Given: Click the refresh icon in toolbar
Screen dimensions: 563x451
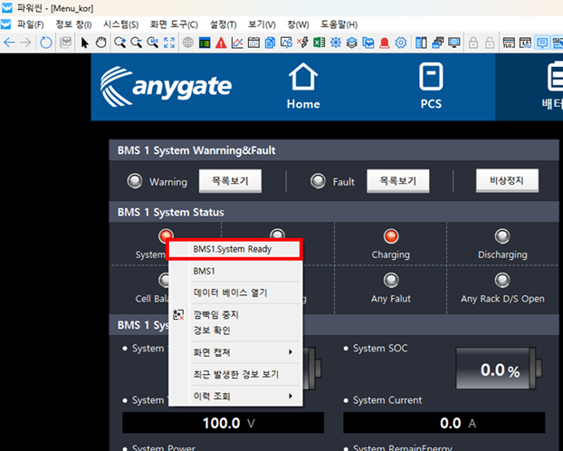Looking at the screenshot, I should point(46,43).
